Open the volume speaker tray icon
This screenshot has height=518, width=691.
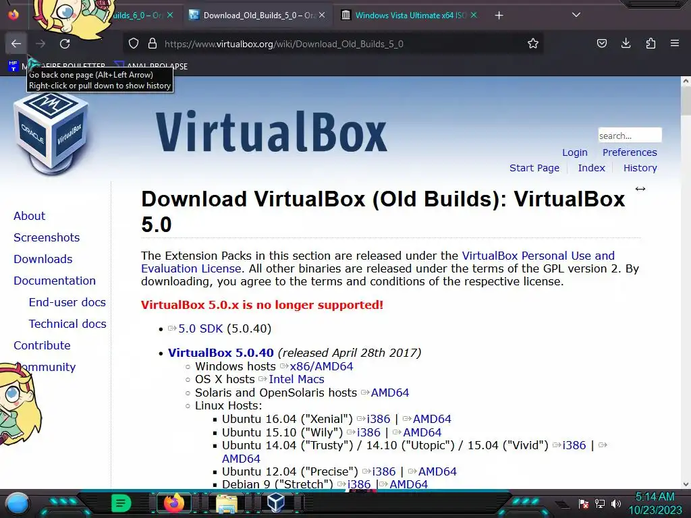pyautogui.click(x=615, y=503)
